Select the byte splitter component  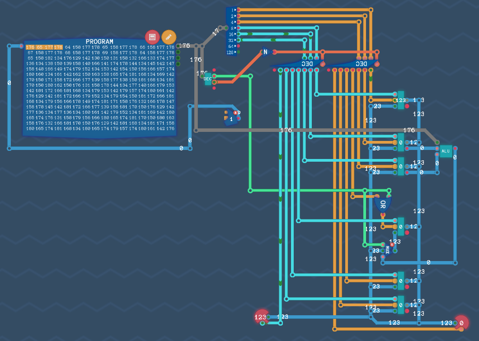(x=231, y=31)
